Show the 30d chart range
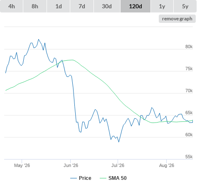 [107, 6]
